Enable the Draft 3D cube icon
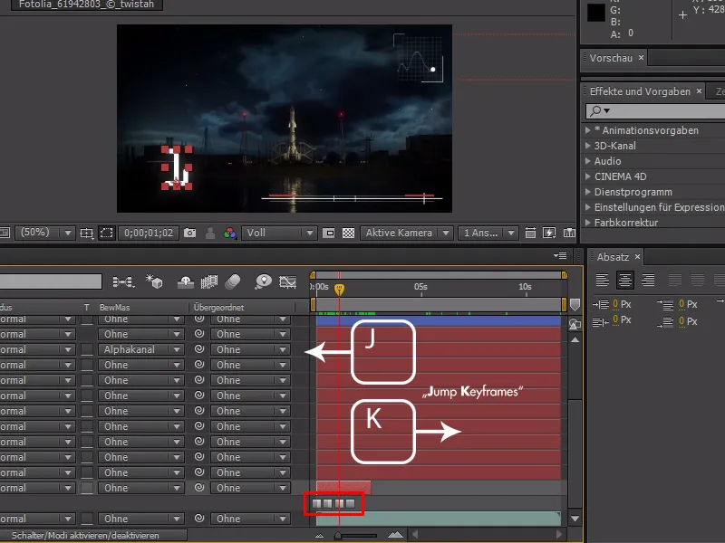The image size is (725, 543). click(154, 281)
